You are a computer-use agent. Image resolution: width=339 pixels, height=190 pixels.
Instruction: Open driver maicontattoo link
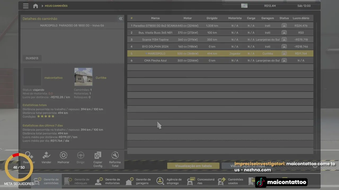53,78
